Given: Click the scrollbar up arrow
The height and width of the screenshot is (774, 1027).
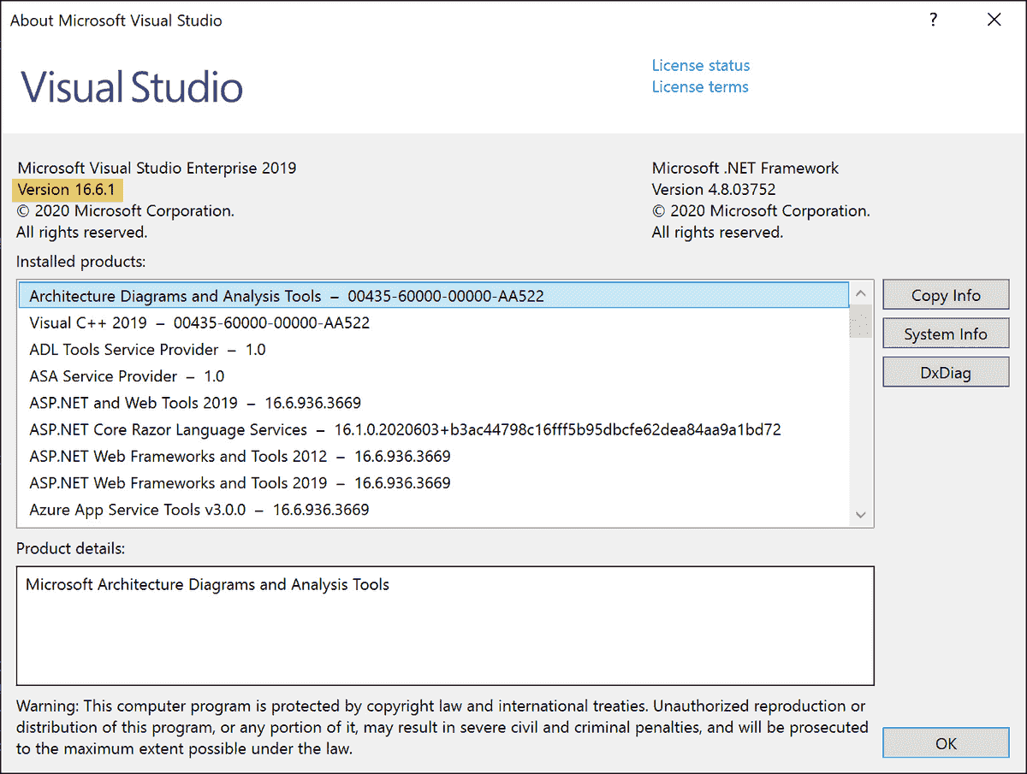Looking at the screenshot, I should [860, 292].
